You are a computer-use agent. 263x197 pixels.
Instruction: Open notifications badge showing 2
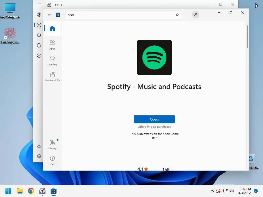tap(256, 191)
